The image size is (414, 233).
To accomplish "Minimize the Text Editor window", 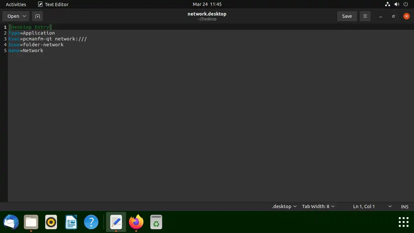I will click(381, 16).
